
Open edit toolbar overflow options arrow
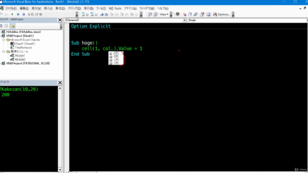tap(141, 14)
